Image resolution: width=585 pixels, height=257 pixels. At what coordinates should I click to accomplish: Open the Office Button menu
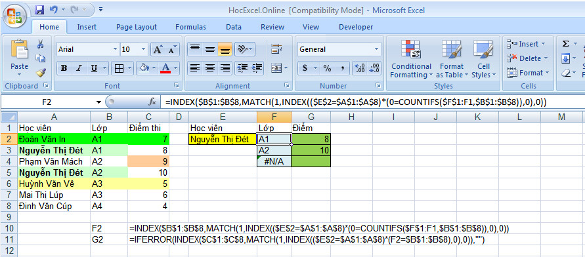click(x=14, y=16)
